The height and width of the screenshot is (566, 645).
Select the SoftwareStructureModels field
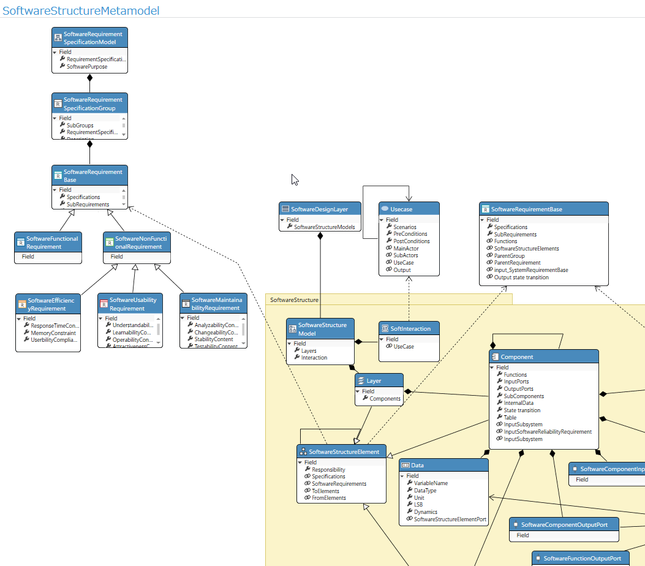point(324,227)
